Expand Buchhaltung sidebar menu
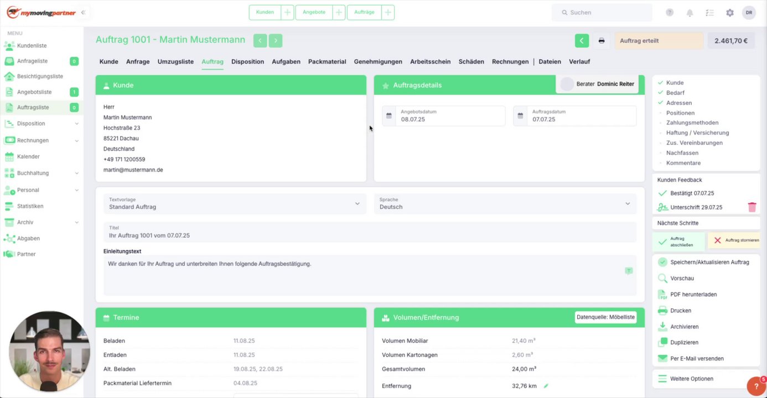The image size is (767, 398). (42, 173)
